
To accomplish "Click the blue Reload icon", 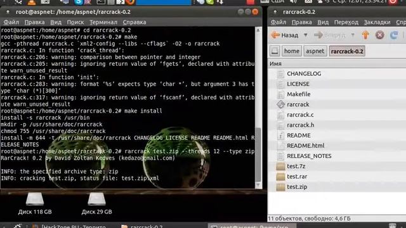I will click(x=394, y=35).
